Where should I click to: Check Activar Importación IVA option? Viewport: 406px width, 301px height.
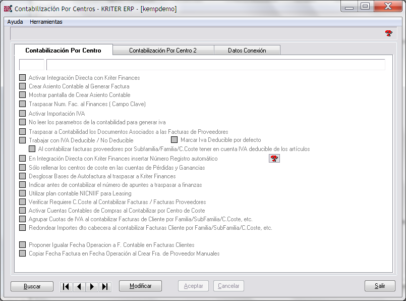22,114
